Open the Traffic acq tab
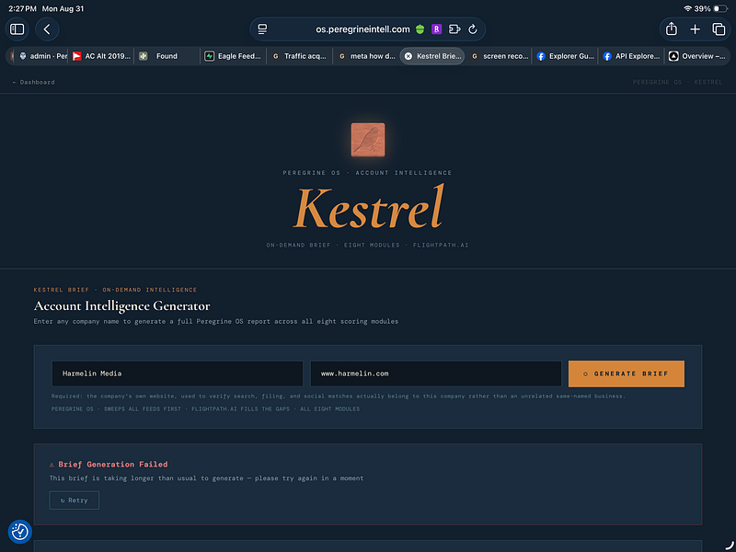Screen dimensions: 736x552 300,56
